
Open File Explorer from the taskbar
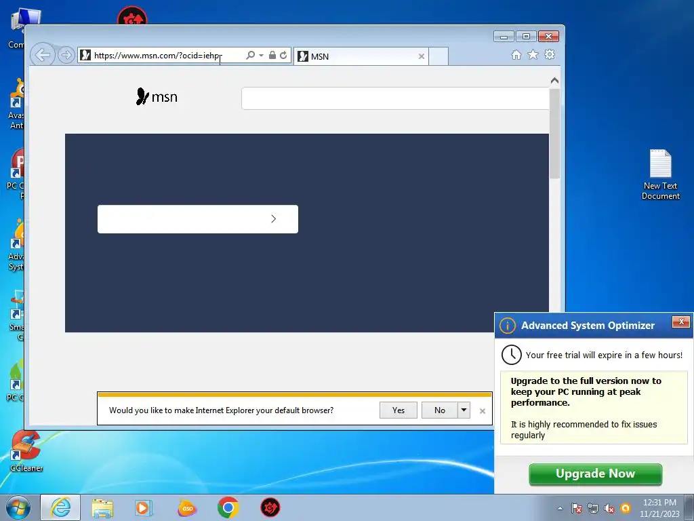[103, 507]
